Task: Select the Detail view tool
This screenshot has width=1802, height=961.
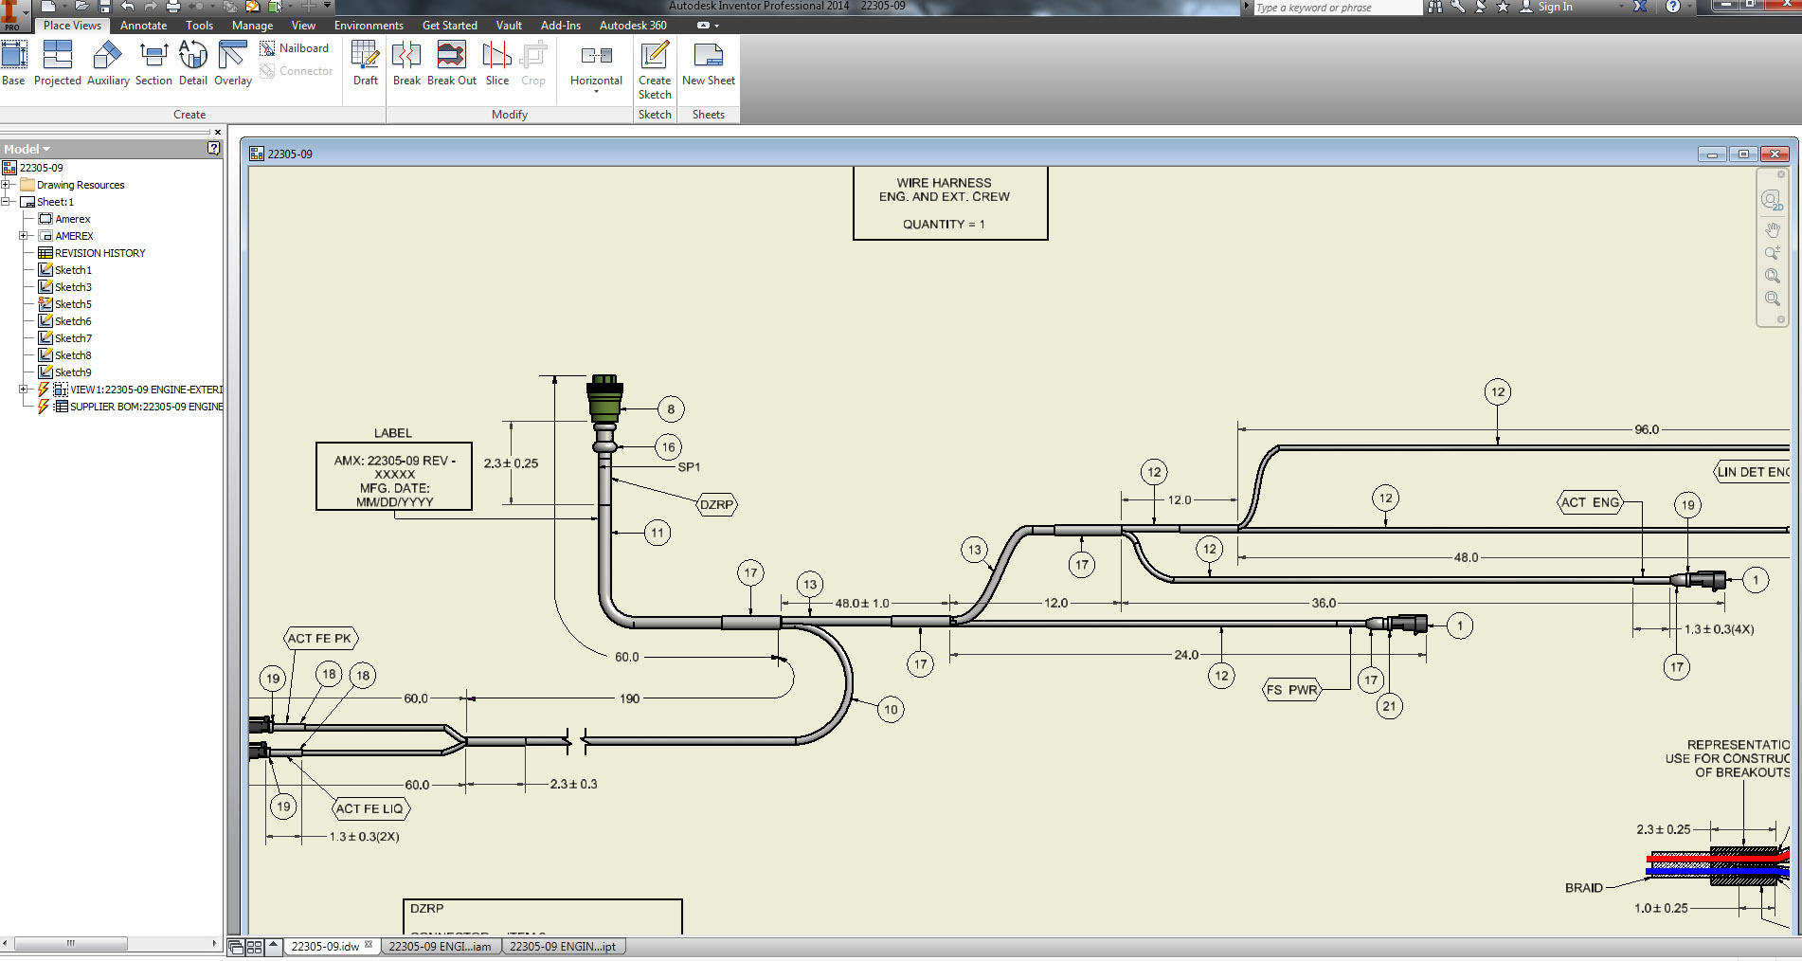Action: click(193, 63)
